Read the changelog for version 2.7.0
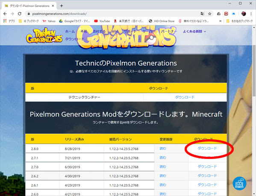The width and height of the screenshot is (256, 196). click(x=163, y=167)
